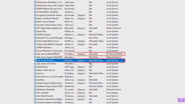Click Otomatik (Geci... in SQL Server Browser row
The image size is (185, 104).
pos(97,60)
